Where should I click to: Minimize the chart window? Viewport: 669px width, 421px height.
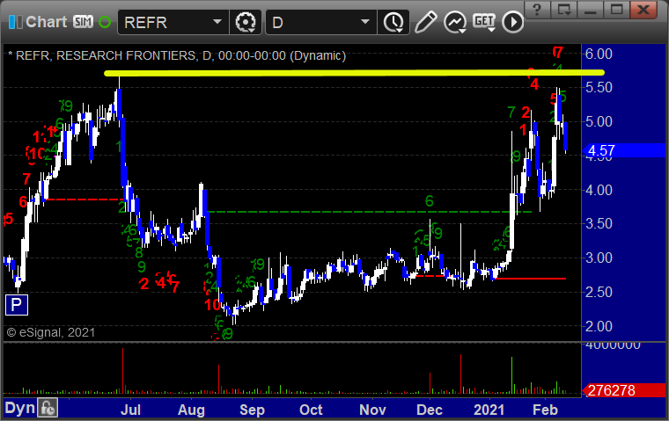pyautogui.click(x=590, y=10)
